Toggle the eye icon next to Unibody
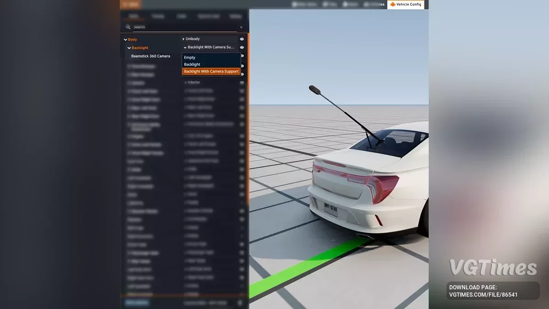549x309 pixels. tap(242, 39)
